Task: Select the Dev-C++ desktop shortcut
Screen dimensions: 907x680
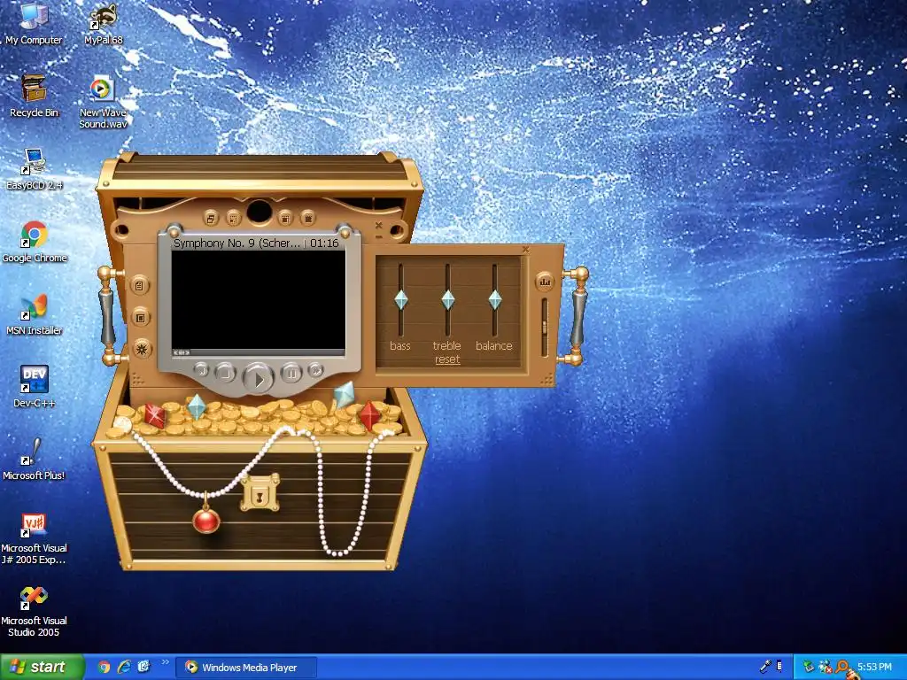Action: pos(35,387)
